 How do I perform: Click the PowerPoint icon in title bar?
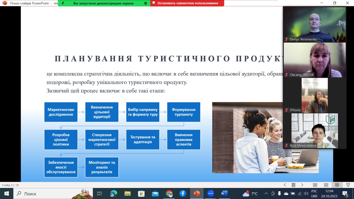(x=5, y=3)
